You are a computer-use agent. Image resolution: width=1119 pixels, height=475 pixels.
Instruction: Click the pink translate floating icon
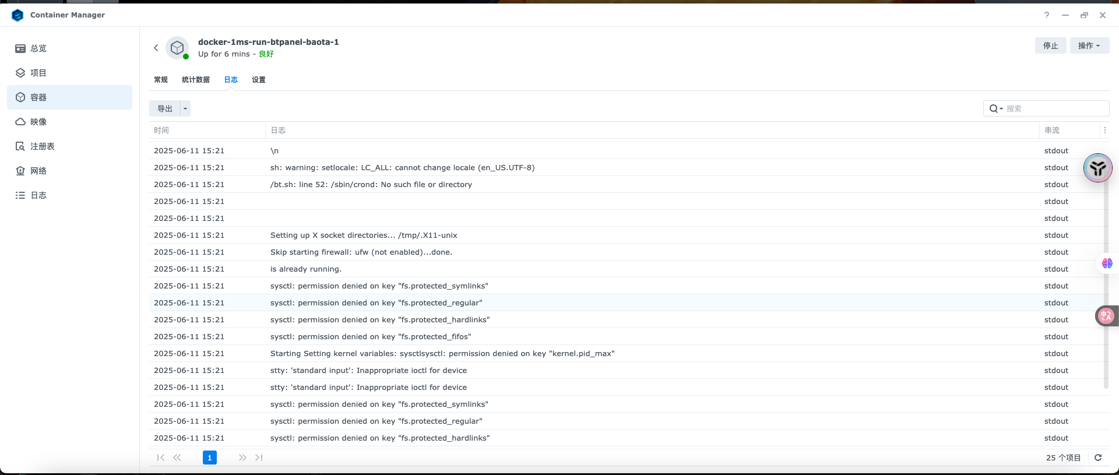pos(1106,316)
